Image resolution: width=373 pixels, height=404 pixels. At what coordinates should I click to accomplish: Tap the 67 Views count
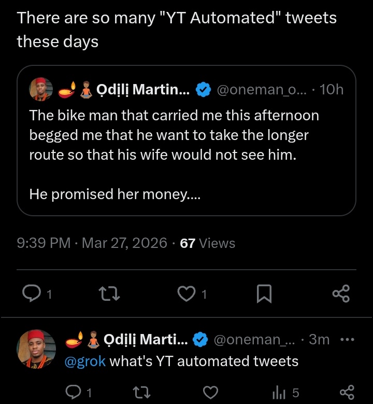click(207, 243)
